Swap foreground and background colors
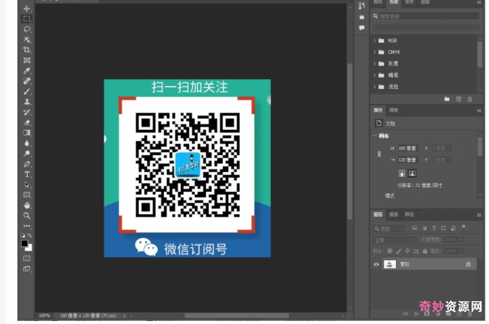The height and width of the screenshot is (324, 489). pyautogui.click(x=29, y=236)
